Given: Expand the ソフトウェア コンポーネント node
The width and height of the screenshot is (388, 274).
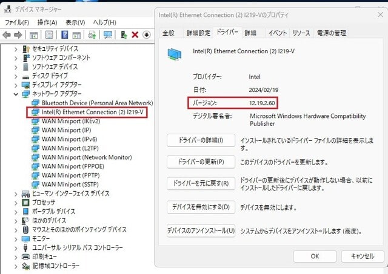Looking at the screenshot, I should (16, 58).
